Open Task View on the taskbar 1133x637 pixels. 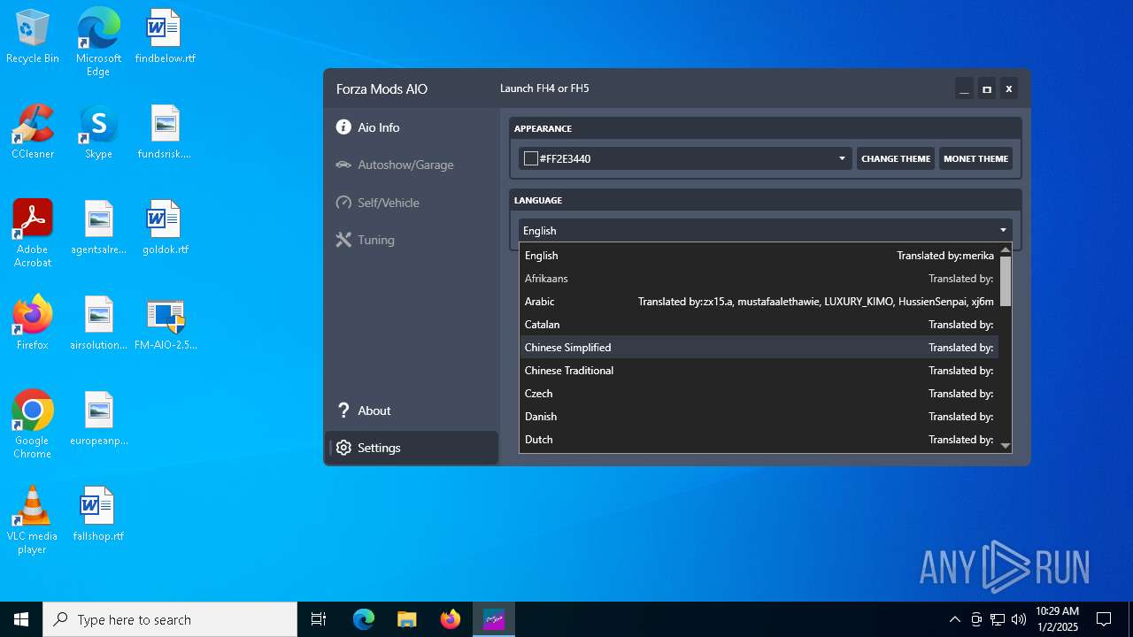[x=319, y=619]
